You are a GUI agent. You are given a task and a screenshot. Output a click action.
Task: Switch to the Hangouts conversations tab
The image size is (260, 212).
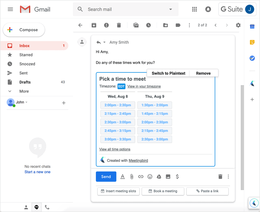click(36, 207)
